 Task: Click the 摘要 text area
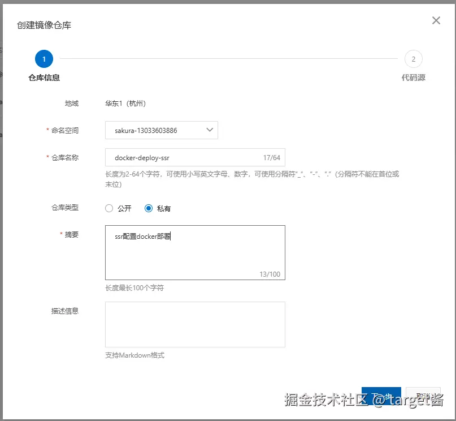(195, 252)
